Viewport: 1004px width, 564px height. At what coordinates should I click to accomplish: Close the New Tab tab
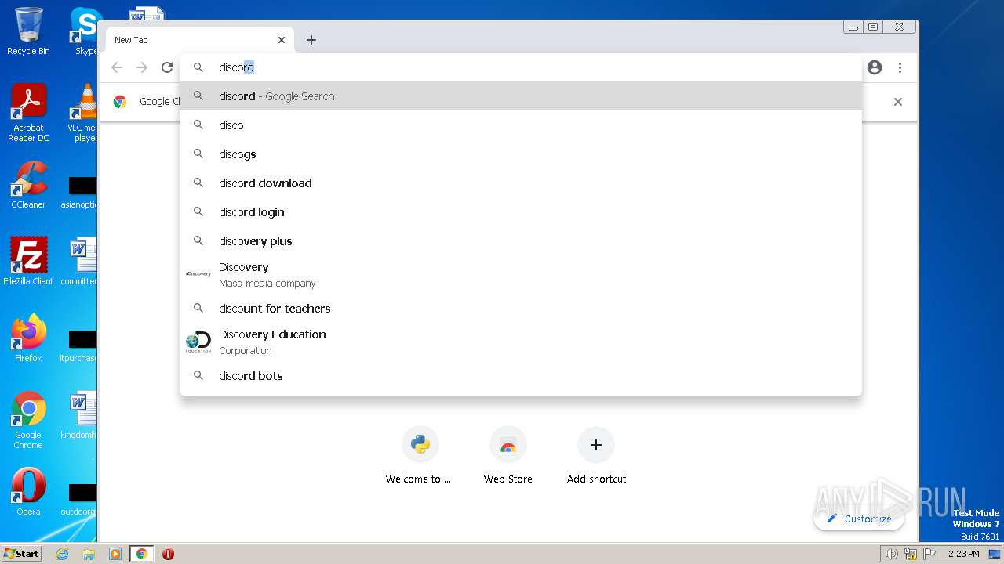coord(282,40)
